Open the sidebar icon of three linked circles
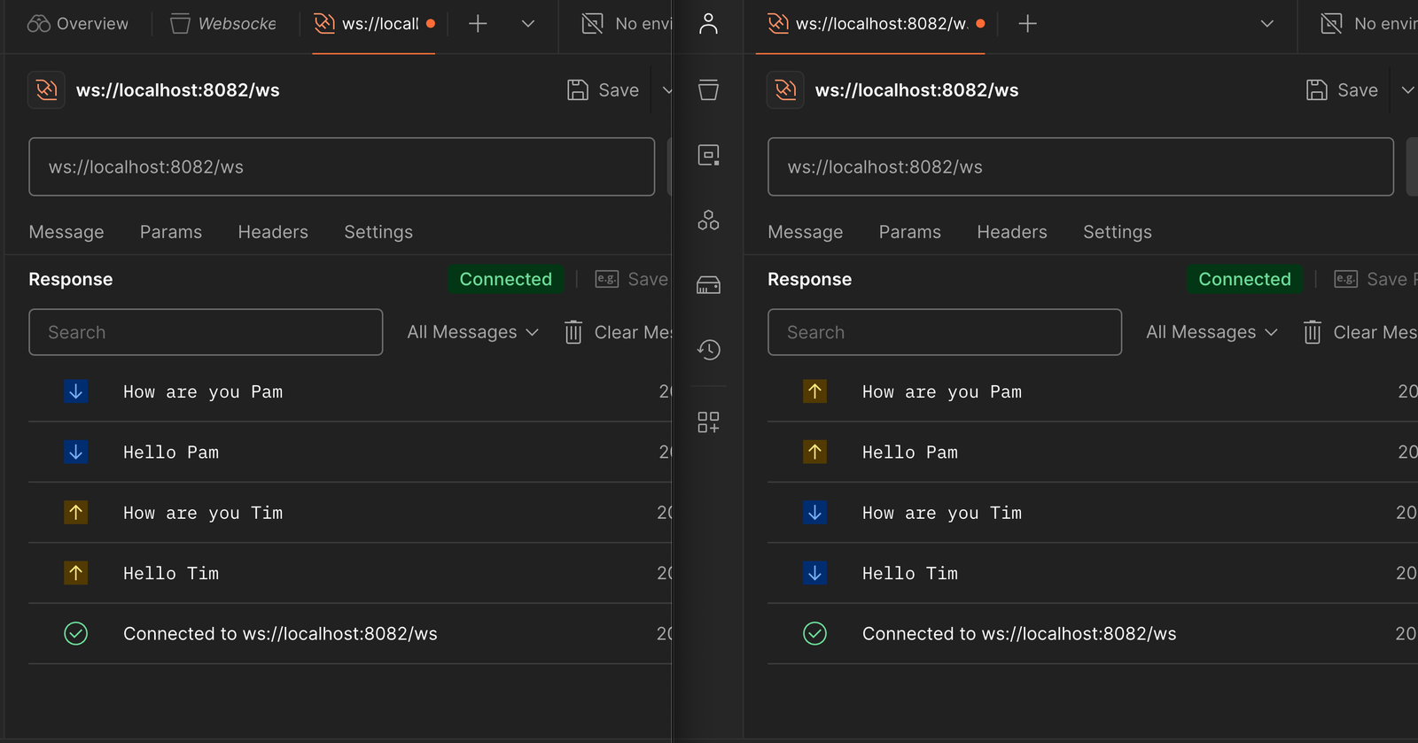 (708, 220)
